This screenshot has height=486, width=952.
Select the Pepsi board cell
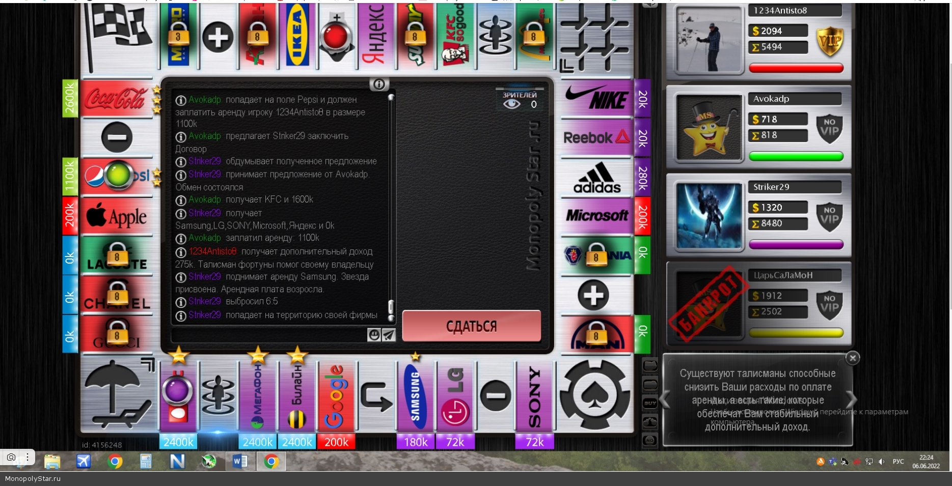[x=117, y=176]
